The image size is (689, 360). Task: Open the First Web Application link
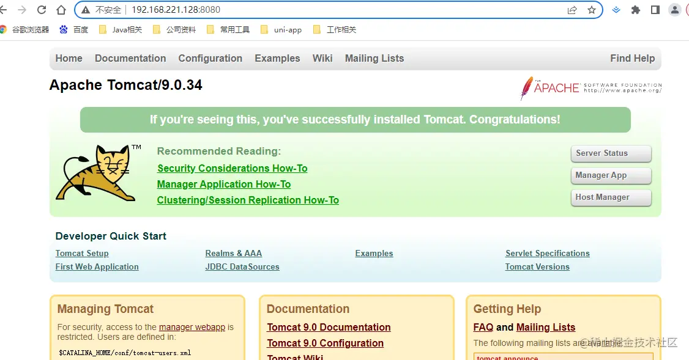pos(97,266)
